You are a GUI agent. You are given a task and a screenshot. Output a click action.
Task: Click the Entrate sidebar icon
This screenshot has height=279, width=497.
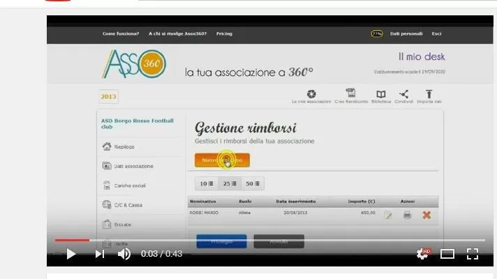[107, 224]
